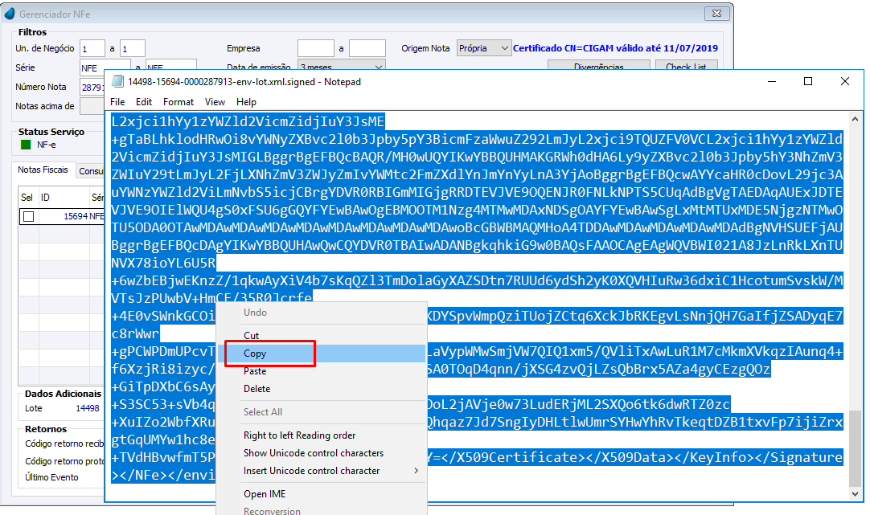Open the Notepad Help menu
Viewport: 870px width, 515px height.
pos(246,102)
